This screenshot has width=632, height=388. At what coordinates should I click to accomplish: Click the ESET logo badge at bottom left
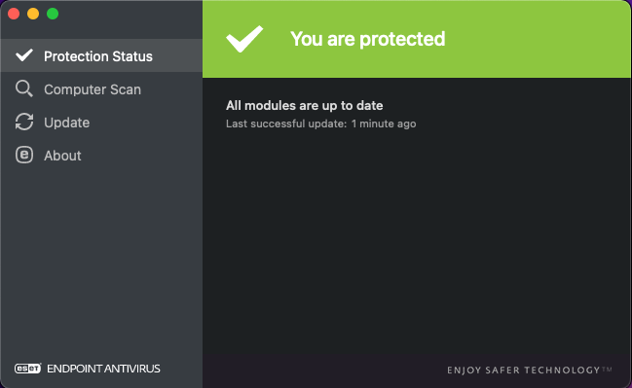click(x=28, y=369)
